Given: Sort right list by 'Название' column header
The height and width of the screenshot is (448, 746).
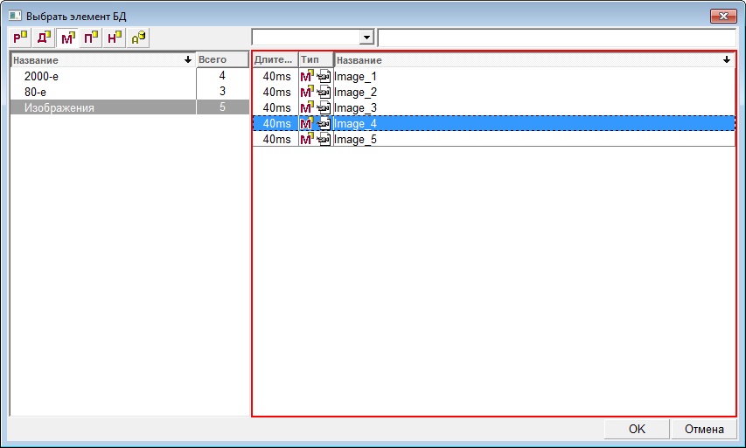Looking at the screenshot, I should click(534, 60).
